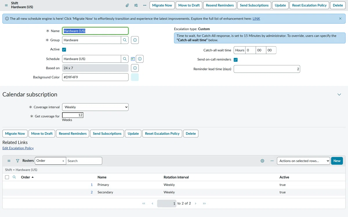The height and width of the screenshot is (217, 348).
Task: Open the form context hamburger menu
Action: pos(6,5)
